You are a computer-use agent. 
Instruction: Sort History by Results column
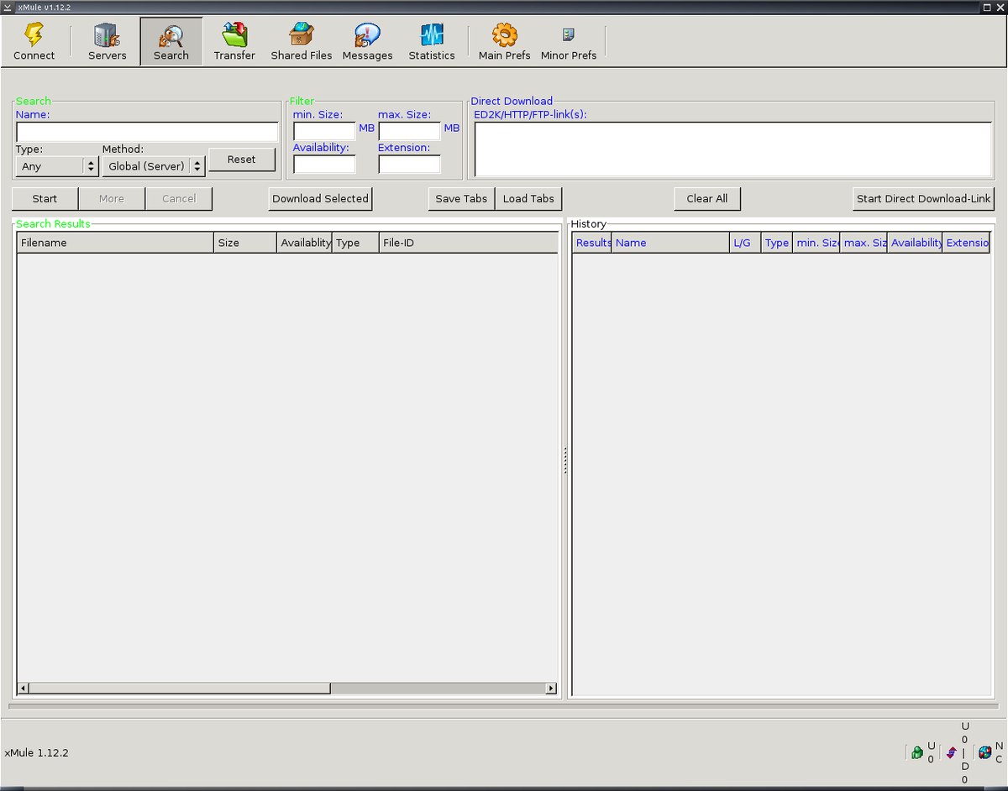coord(592,243)
